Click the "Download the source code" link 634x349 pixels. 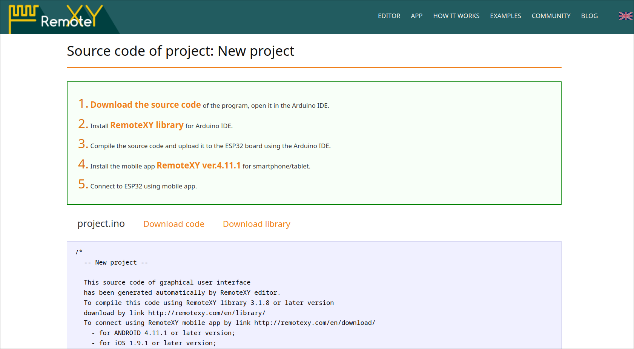(146, 105)
